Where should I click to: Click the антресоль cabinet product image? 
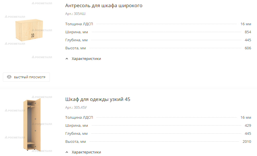(29, 30)
